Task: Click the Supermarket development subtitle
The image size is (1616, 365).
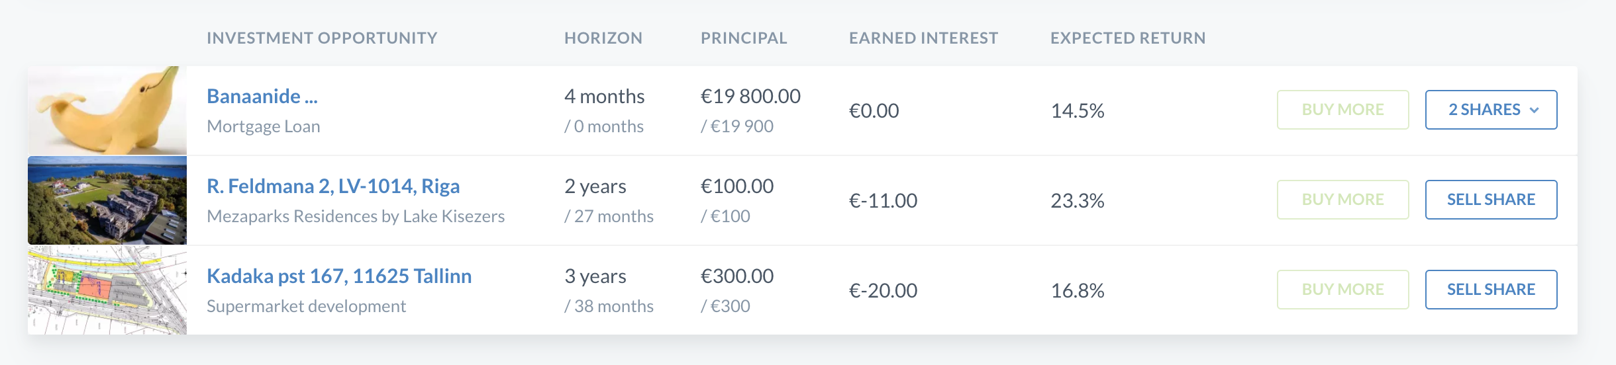Action: (306, 306)
